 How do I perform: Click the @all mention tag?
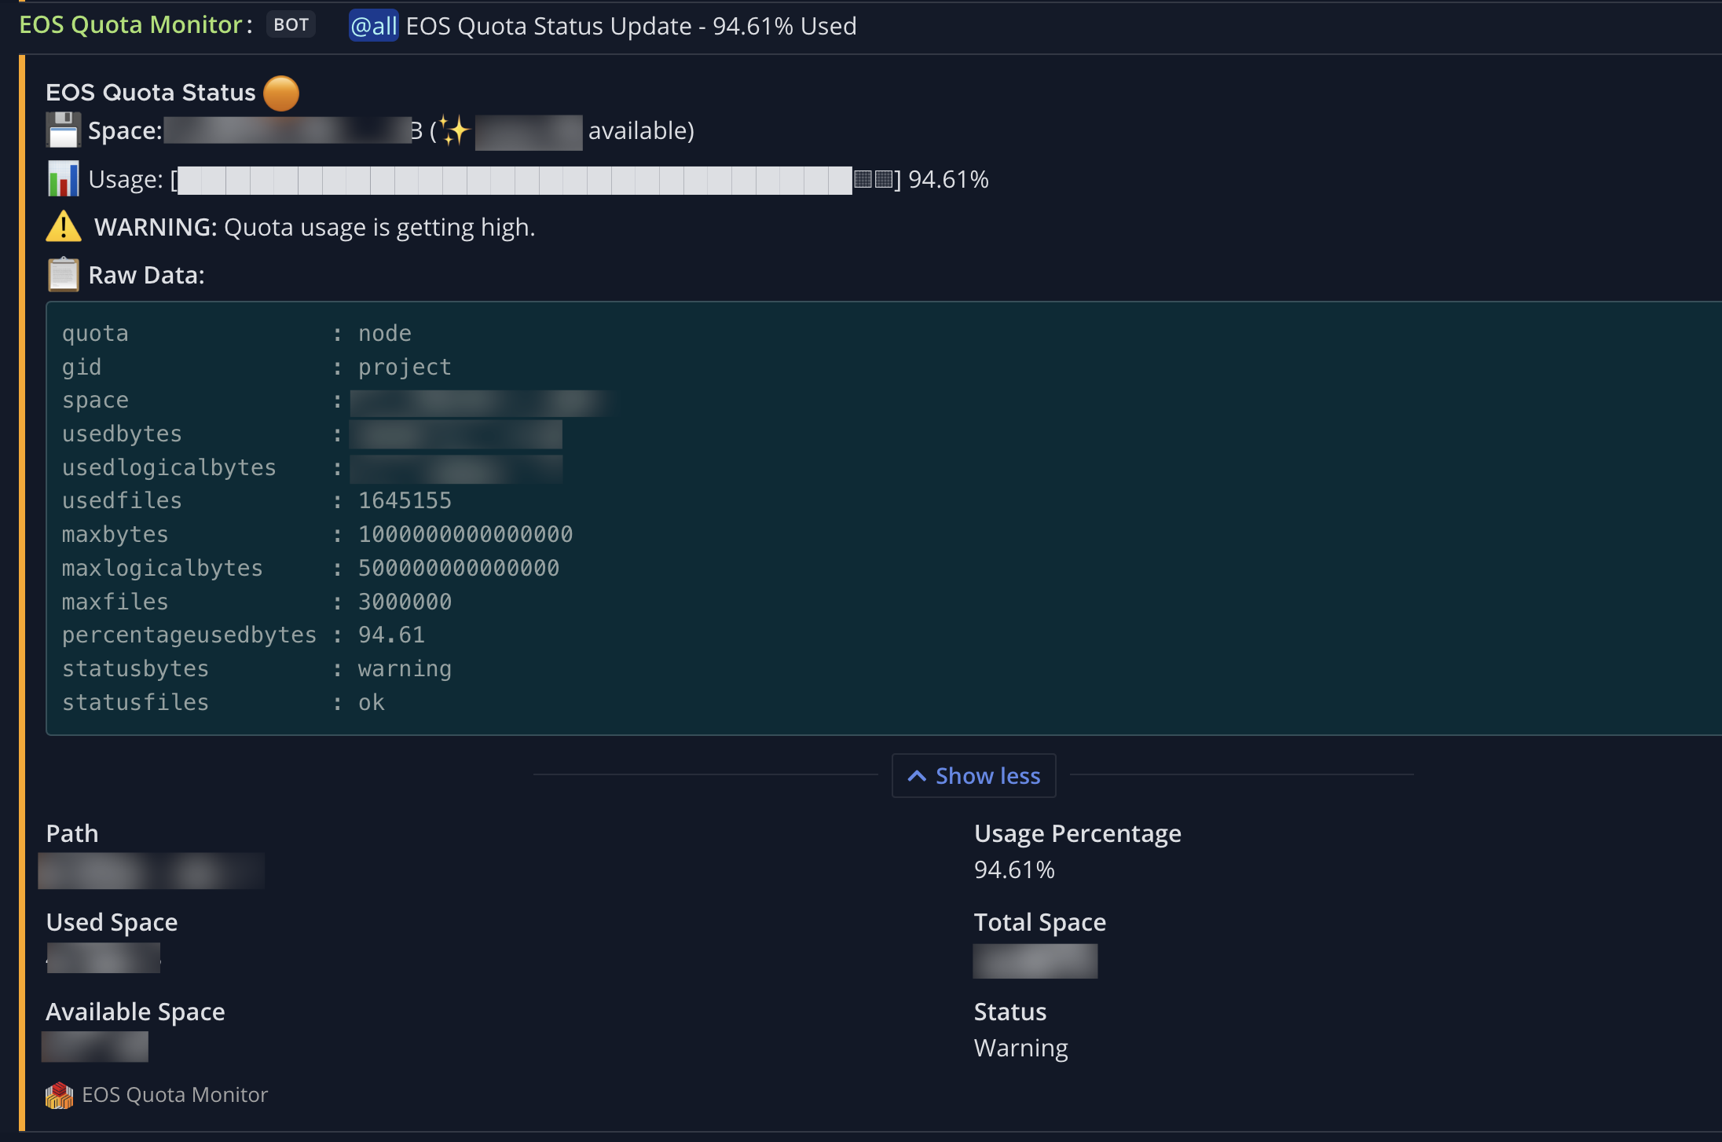[x=373, y=26]
